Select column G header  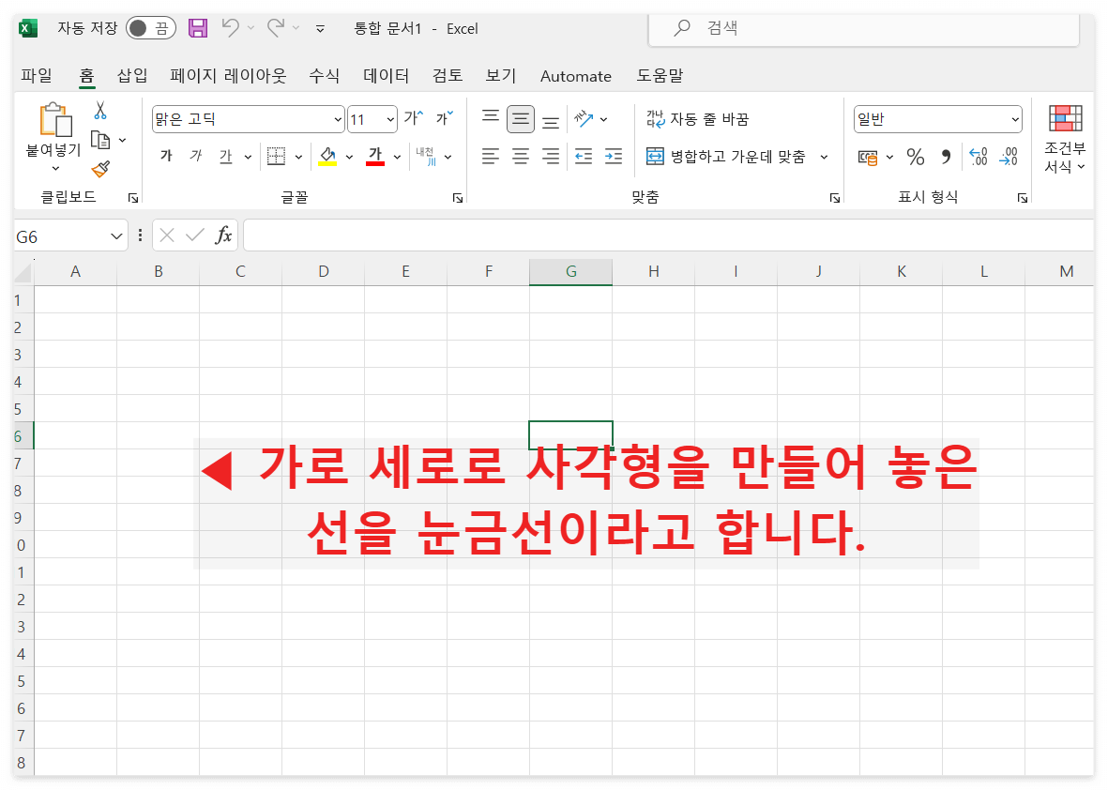pyautogui.click(x=571, y=272)
